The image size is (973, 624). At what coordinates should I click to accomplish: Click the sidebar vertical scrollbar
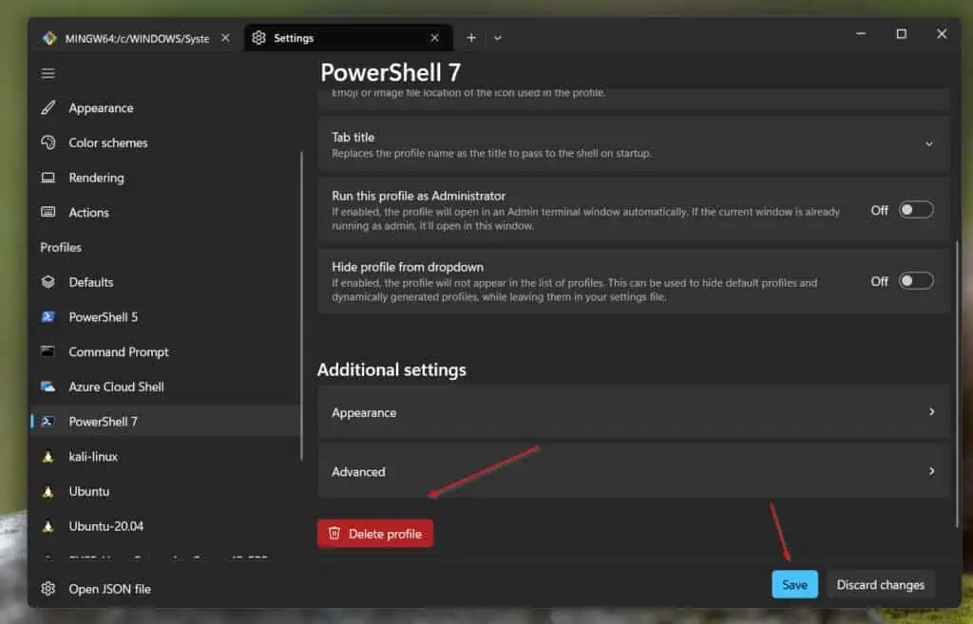(301, 305)
